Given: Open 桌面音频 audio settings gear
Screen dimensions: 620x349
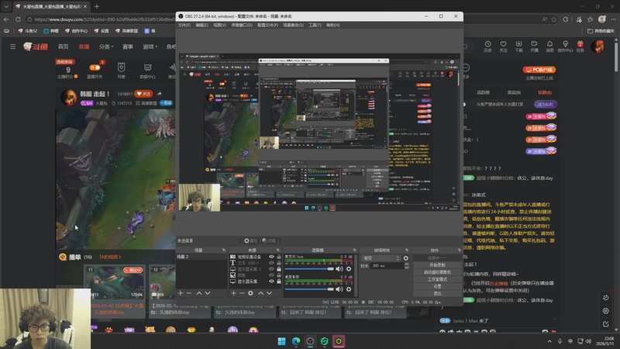Looking at the screenshot, I should pos(349,289).
